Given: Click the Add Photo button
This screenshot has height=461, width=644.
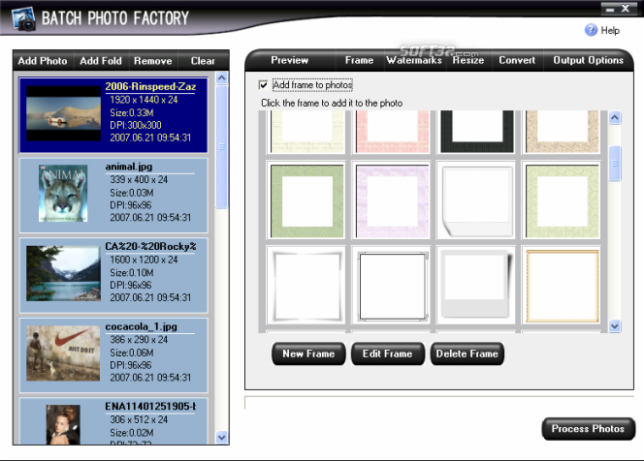Looking at the screenshot, I should [43, 61].
